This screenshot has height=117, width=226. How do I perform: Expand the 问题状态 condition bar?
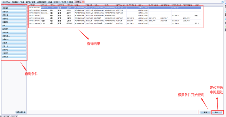click(x=14, y=19)
